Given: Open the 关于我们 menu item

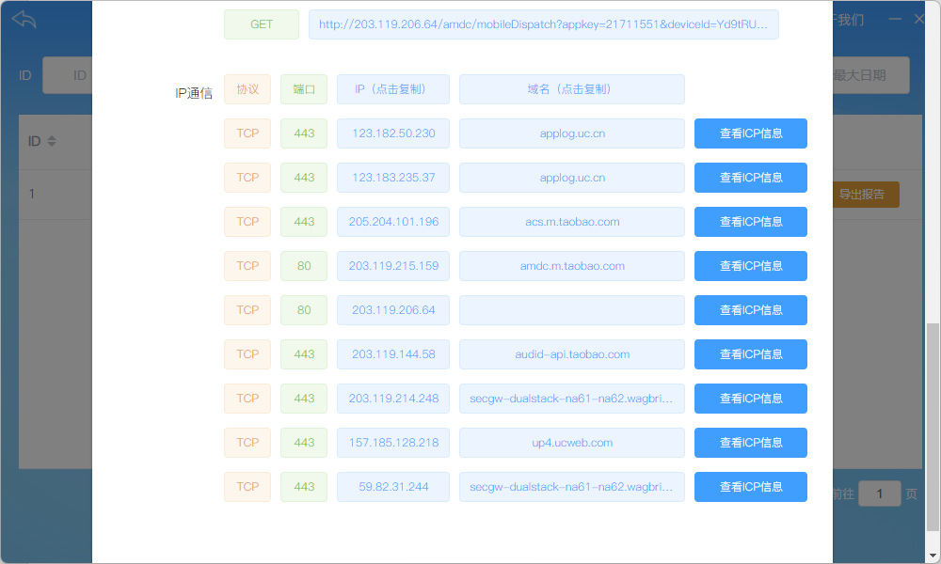Looking at the screenshot, I should 847,19.
